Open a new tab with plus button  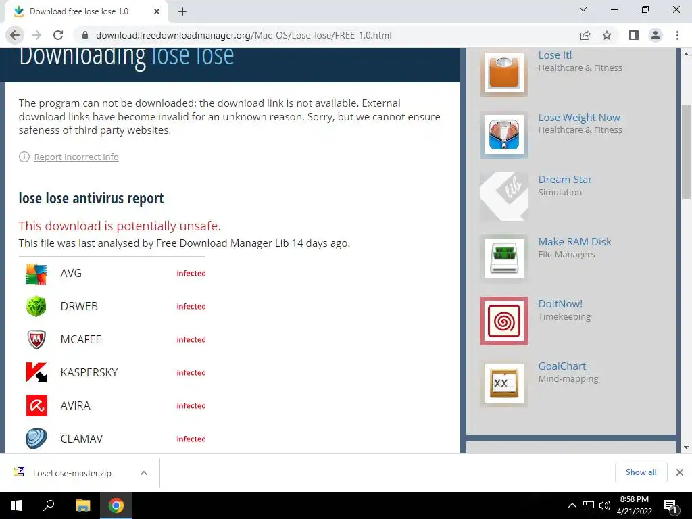click(182, 11)
